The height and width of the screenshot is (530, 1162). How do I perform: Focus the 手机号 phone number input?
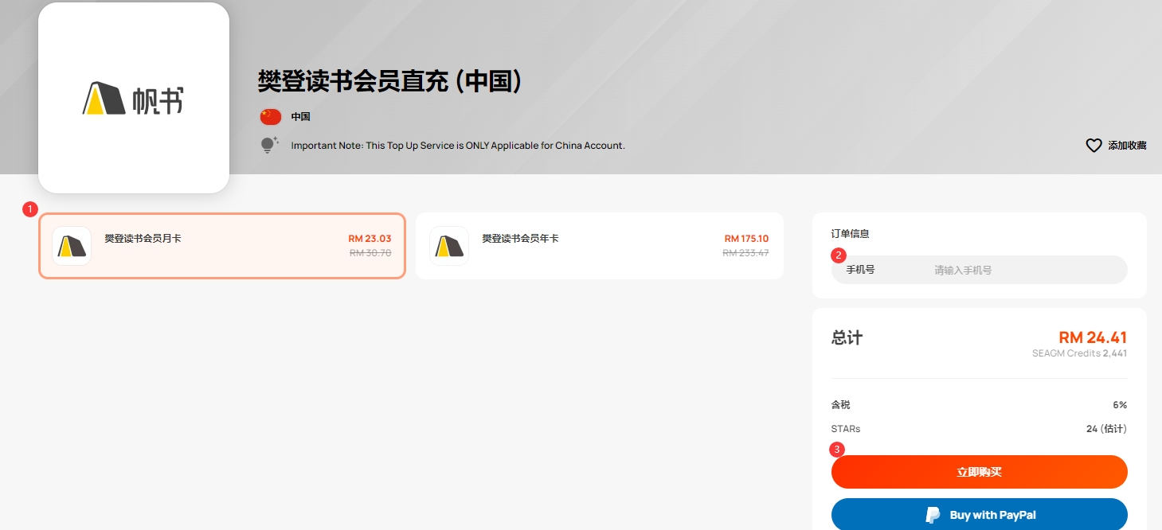[x=980, y=270]
